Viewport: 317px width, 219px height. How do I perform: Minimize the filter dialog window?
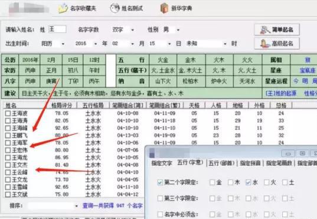click(288, 153)
